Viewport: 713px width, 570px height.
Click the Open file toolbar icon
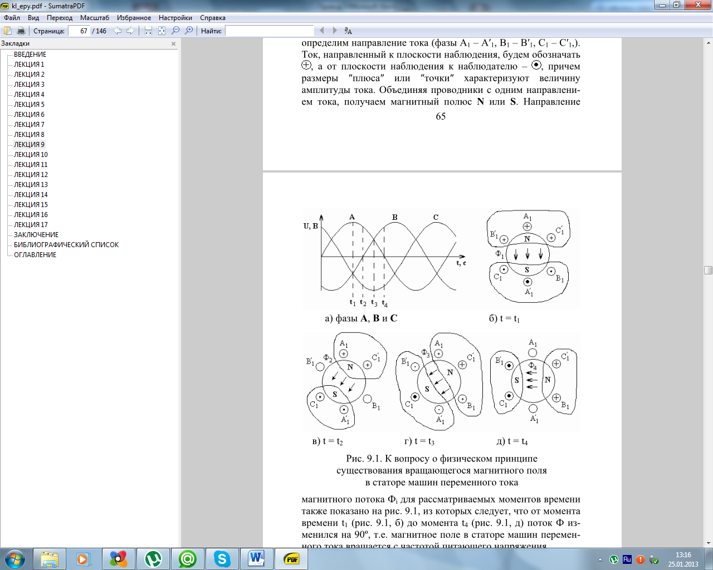click(x=8, y=31)
